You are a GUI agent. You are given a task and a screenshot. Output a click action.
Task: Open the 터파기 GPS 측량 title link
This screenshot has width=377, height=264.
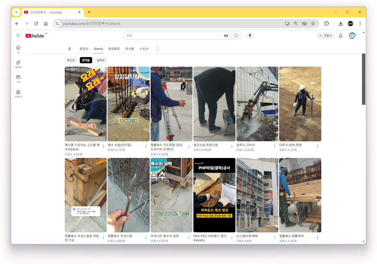(x=291, y=145)
